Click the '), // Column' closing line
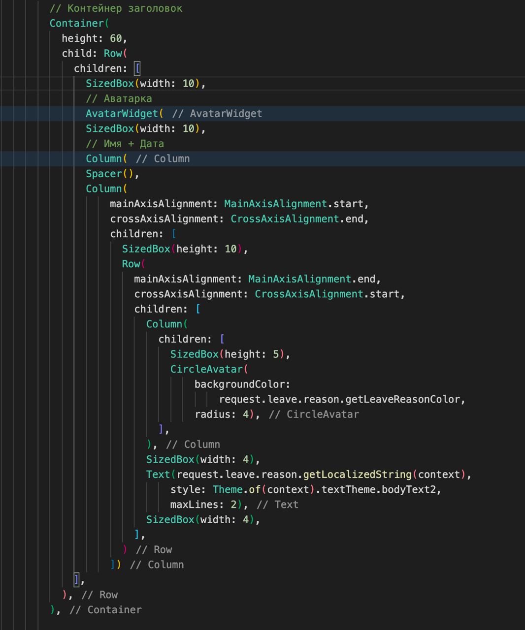 (x=183, y=444)
